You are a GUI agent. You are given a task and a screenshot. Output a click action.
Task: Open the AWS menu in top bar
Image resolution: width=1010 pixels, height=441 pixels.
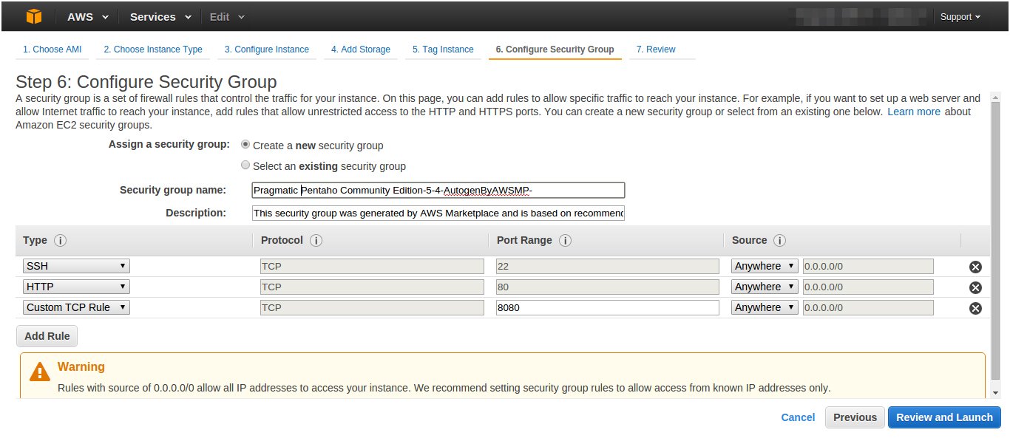pos(87,16)
